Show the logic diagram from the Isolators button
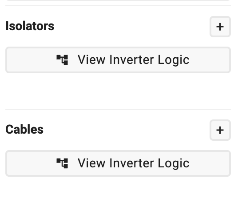Viewport: 238px width, 206px height. pyautogui.click(x=118, y=60)
